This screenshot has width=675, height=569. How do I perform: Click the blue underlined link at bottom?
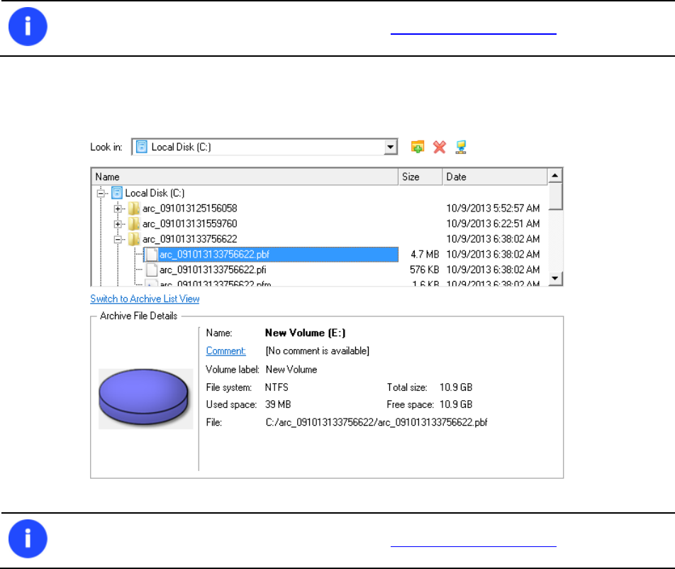474,546
